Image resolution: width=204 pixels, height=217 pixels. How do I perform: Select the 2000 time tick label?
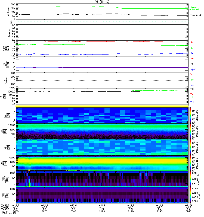tap(16, 211)
